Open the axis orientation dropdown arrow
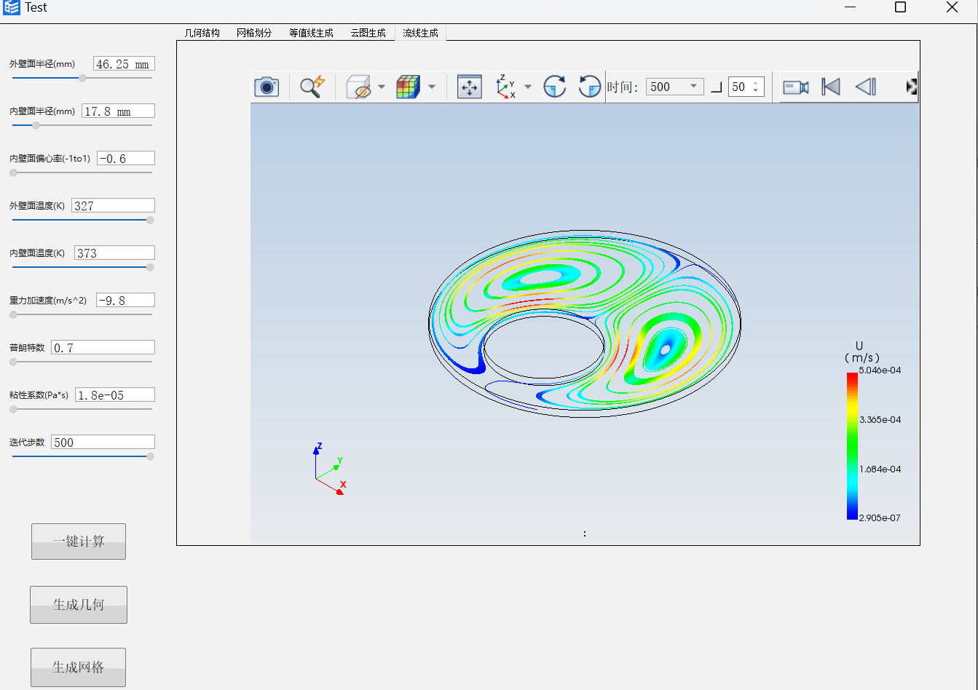Image resolution: width=978 pixels, height=690 pixels. click(x=528, y=87)
